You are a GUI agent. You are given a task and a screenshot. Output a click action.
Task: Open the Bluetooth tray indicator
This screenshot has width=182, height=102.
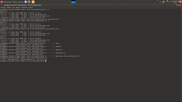tap(160, 2)
